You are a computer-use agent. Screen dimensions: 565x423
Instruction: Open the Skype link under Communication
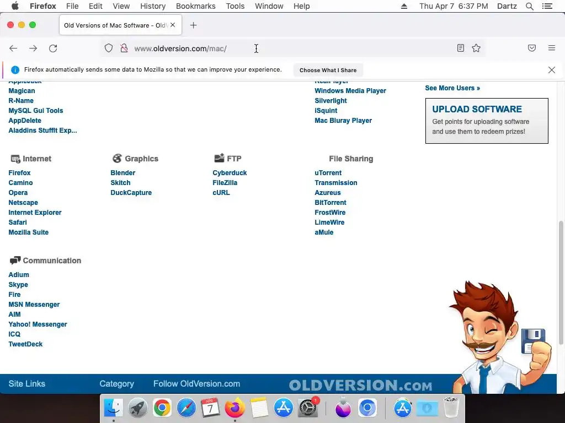pos(18,285)
